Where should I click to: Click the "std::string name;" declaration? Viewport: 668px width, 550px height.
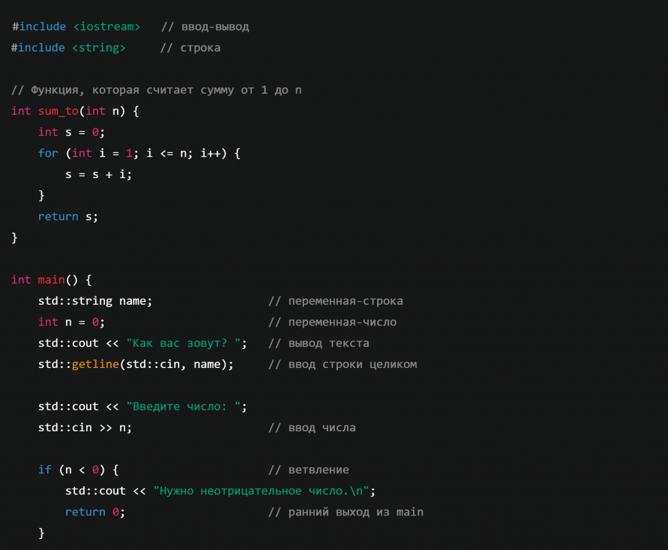click(95, 301)
